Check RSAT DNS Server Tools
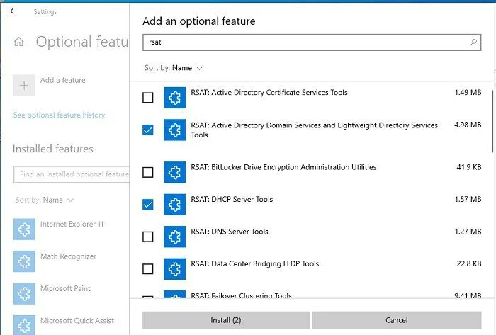The height and width of the screenshot is (335, 496). (147, 237)
